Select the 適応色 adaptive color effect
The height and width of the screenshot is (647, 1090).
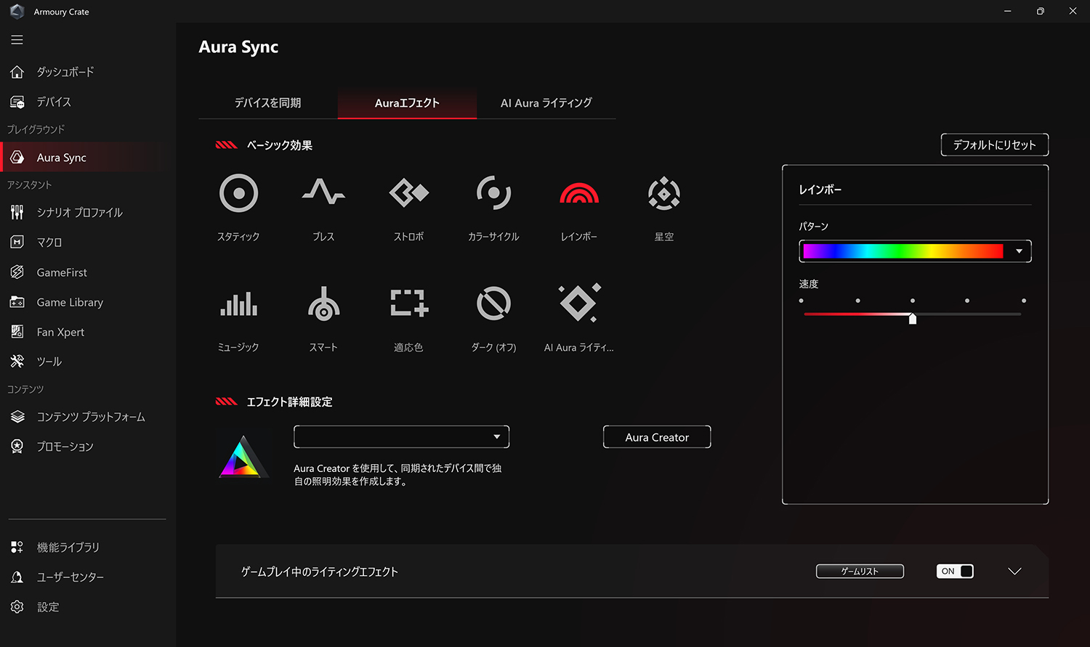408,304
